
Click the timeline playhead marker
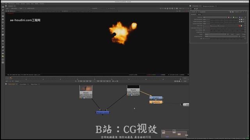pos(11,78)
